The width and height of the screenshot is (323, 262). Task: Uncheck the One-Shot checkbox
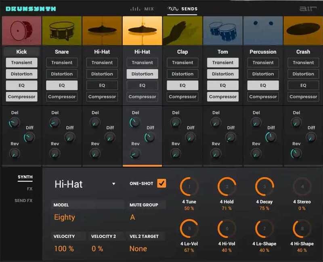tap(161, 183)
